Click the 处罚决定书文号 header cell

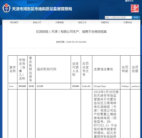(86, 69)
